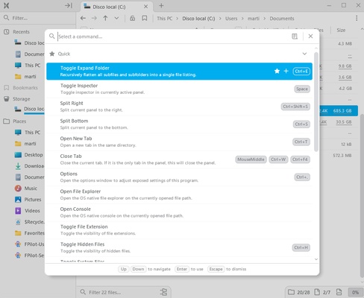Select Toggle File Extension command

click(x=179, y=230)
